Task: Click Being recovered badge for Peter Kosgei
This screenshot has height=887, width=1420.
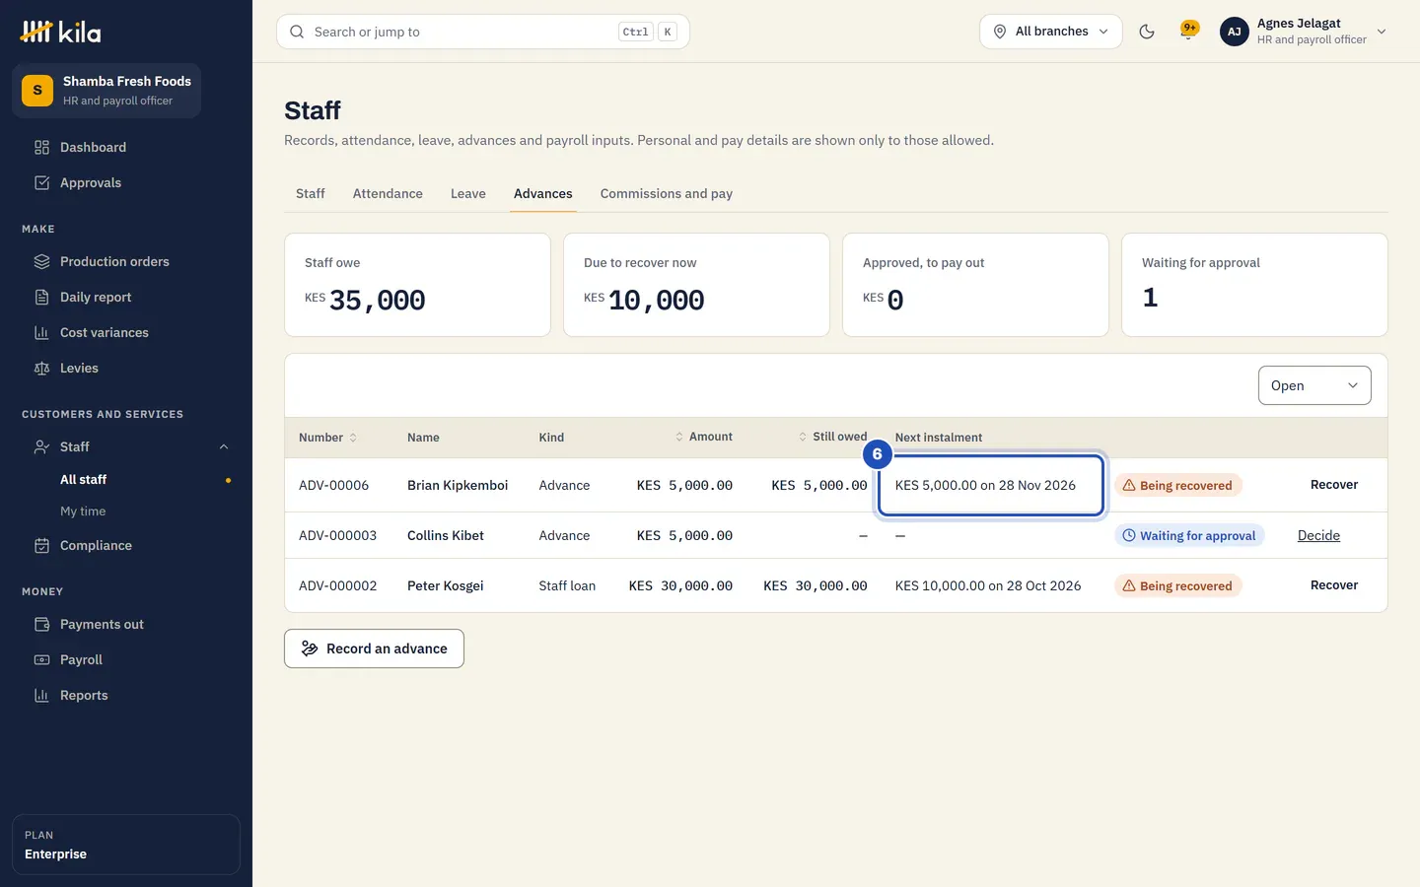Action: [1178, 585]
